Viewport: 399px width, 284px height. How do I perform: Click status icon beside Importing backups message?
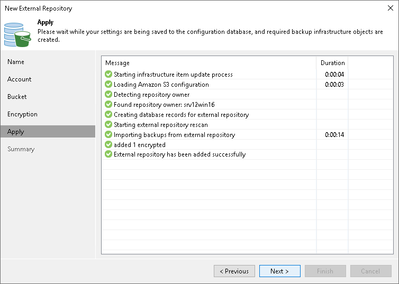coord(108,135)
